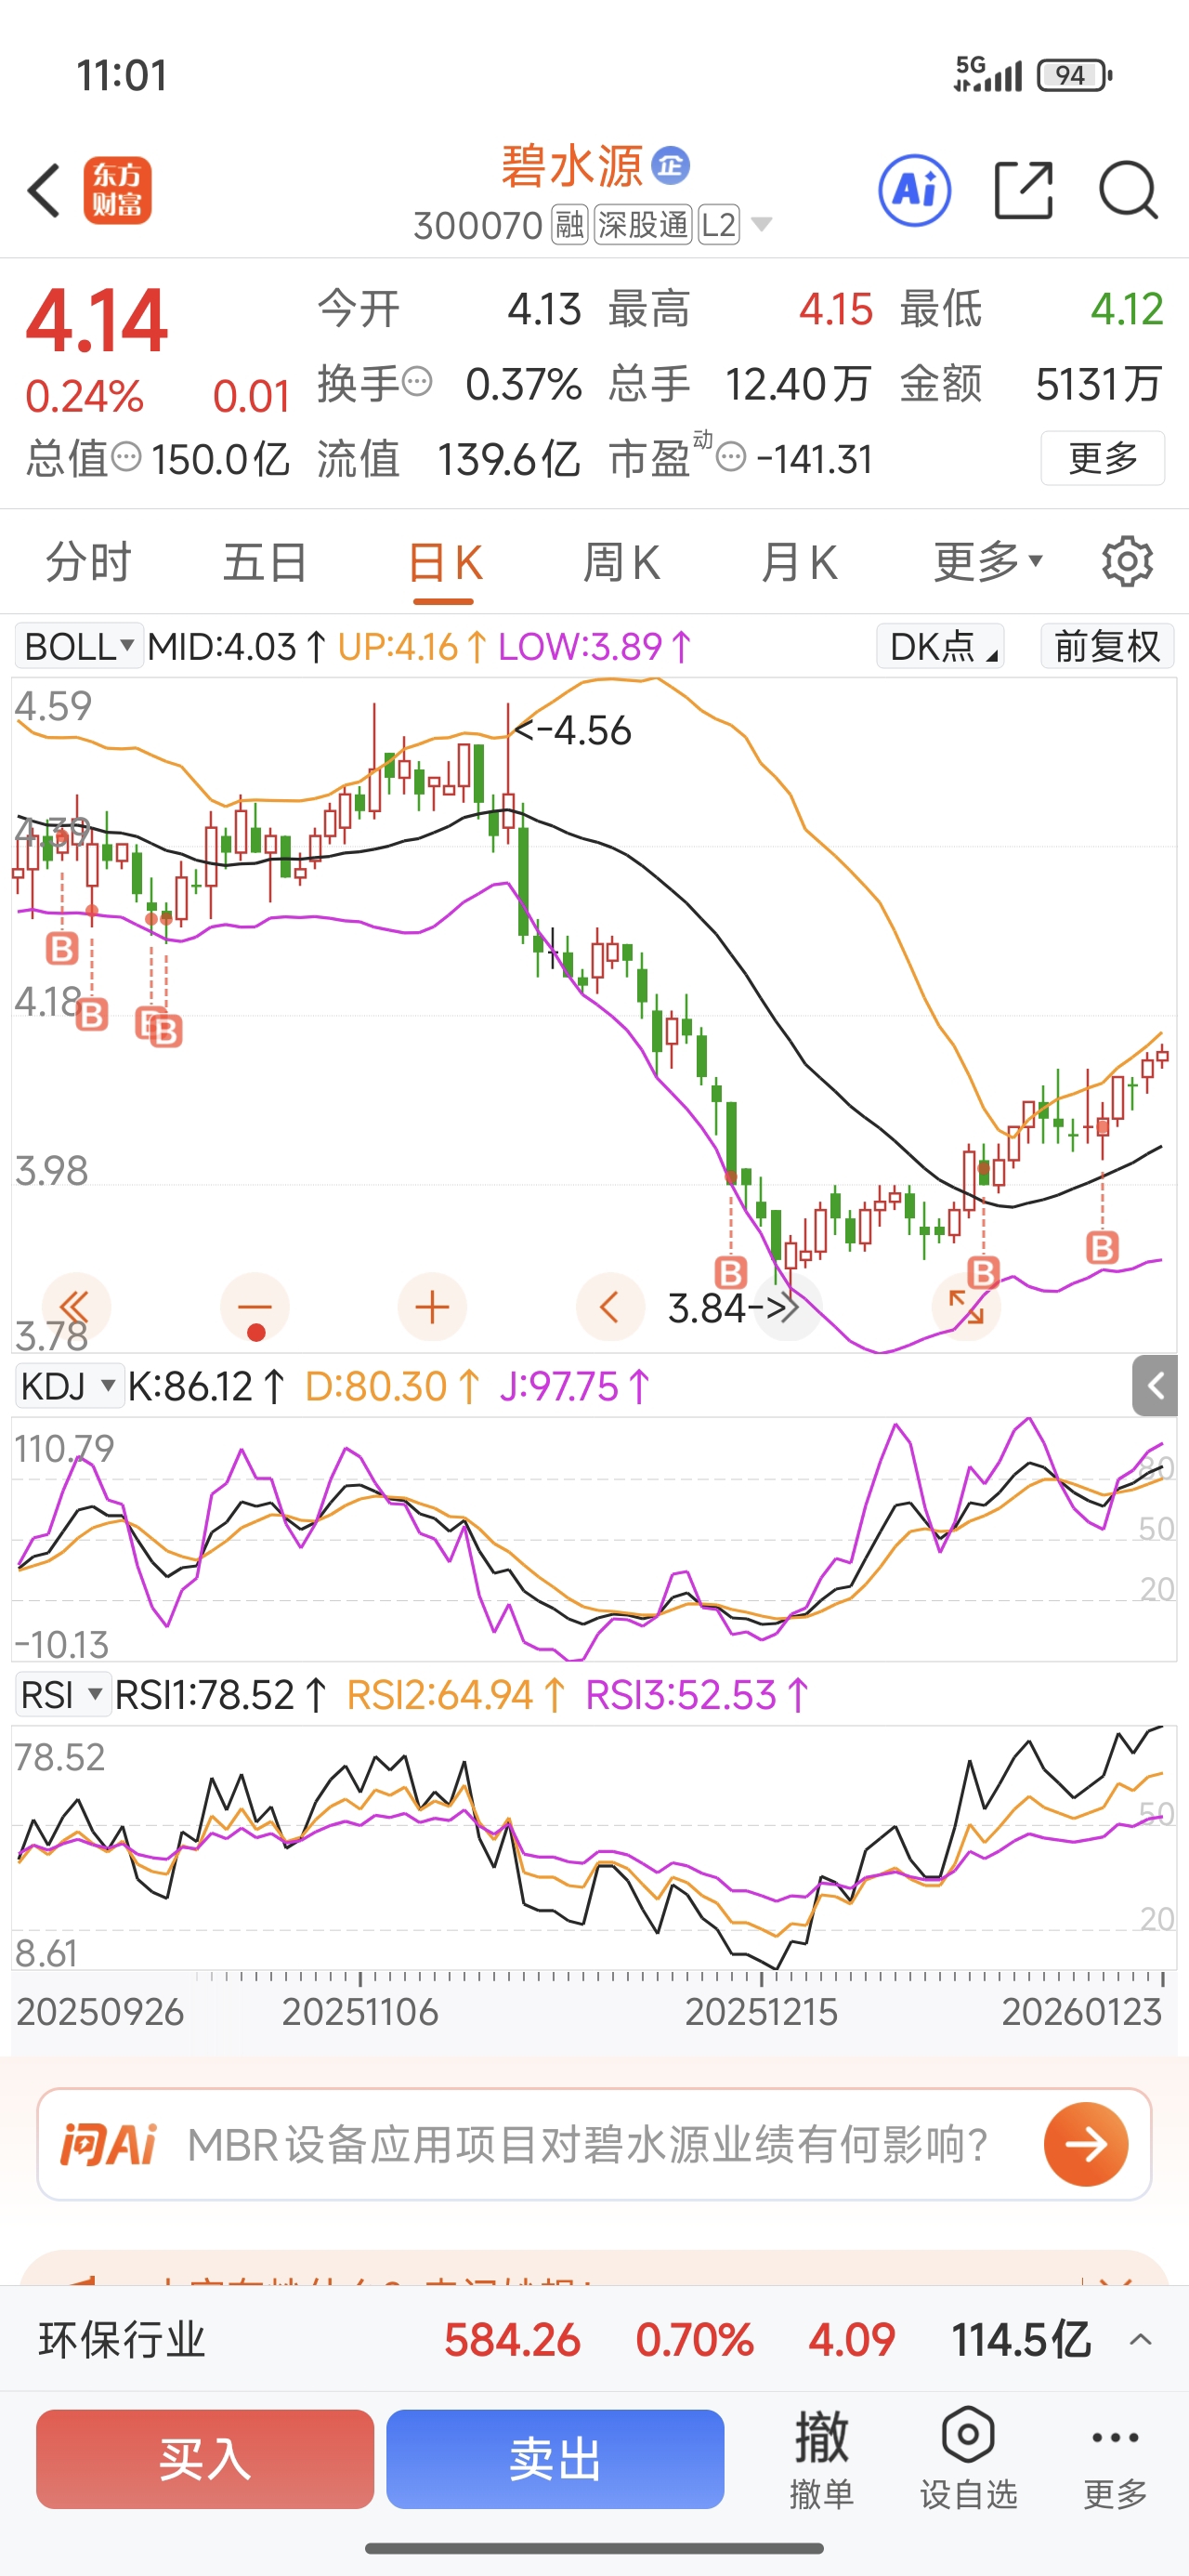Open the 环保行业 sector name
Image resolution: width=1189 pixels, height=2576 pixels.
(122, 2340)
